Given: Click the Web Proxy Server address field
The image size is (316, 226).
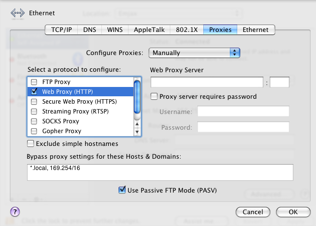Looking at the screenshot, I should tap(207, 83).
